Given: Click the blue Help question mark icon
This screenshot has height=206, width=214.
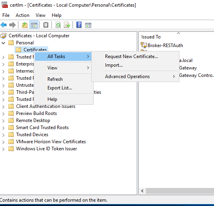Looking at the screenshot, I should pyautogui.click(x=79, y=25).
